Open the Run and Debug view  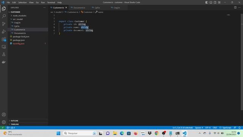[4, 31]
